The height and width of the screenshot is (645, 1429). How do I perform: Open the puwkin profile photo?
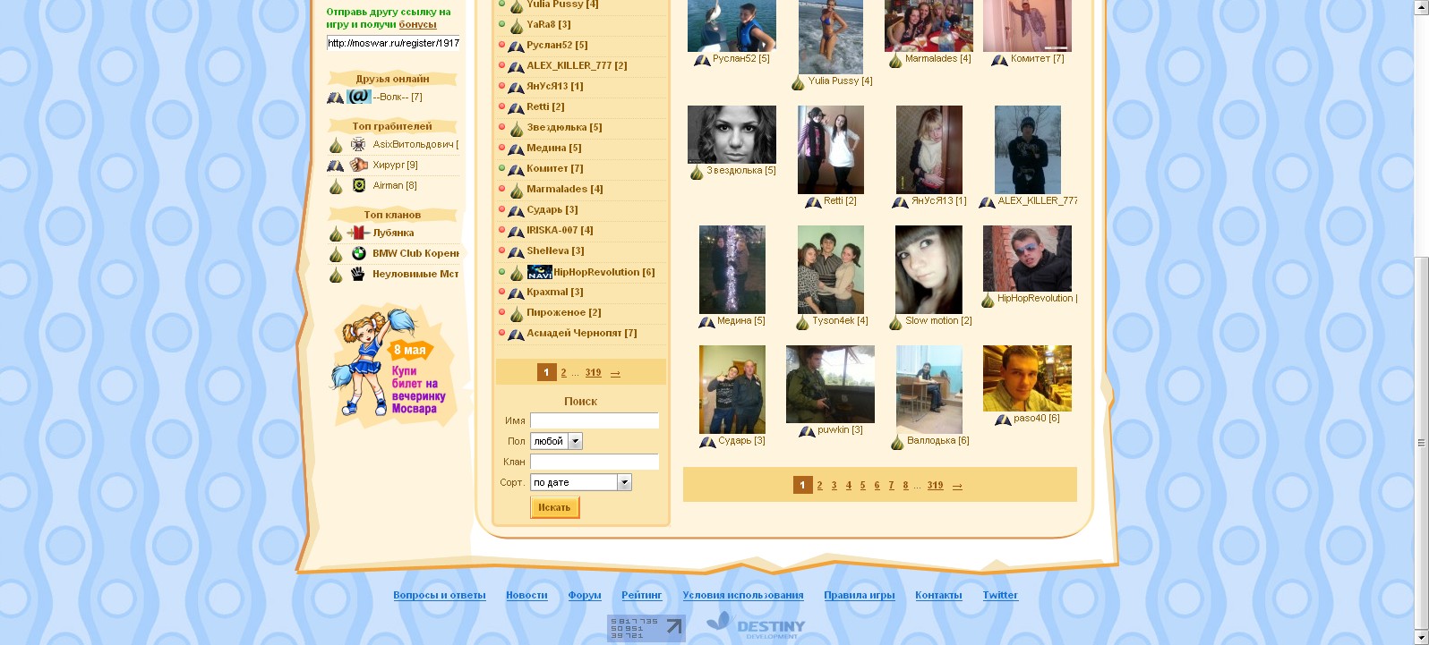click(830, 384)
